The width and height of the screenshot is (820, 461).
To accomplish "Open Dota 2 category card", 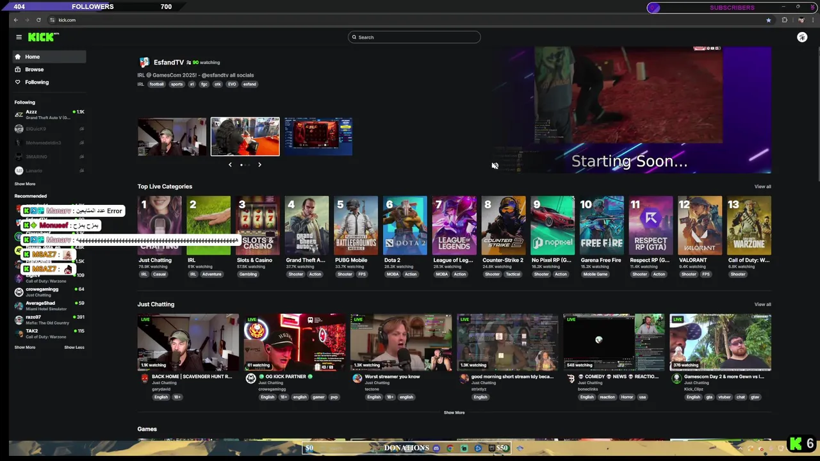I will [405, 225].
